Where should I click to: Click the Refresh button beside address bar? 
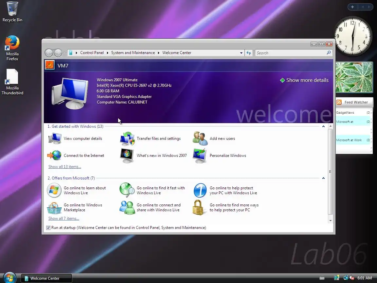click(x=249, y=53)
